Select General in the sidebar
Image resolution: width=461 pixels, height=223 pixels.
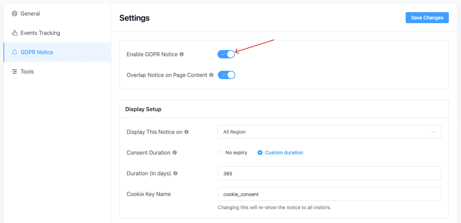coord(30,13)
